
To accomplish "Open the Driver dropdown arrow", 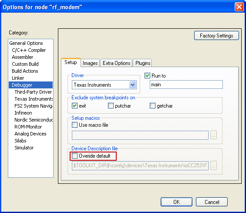I will [x=132, y=85].
